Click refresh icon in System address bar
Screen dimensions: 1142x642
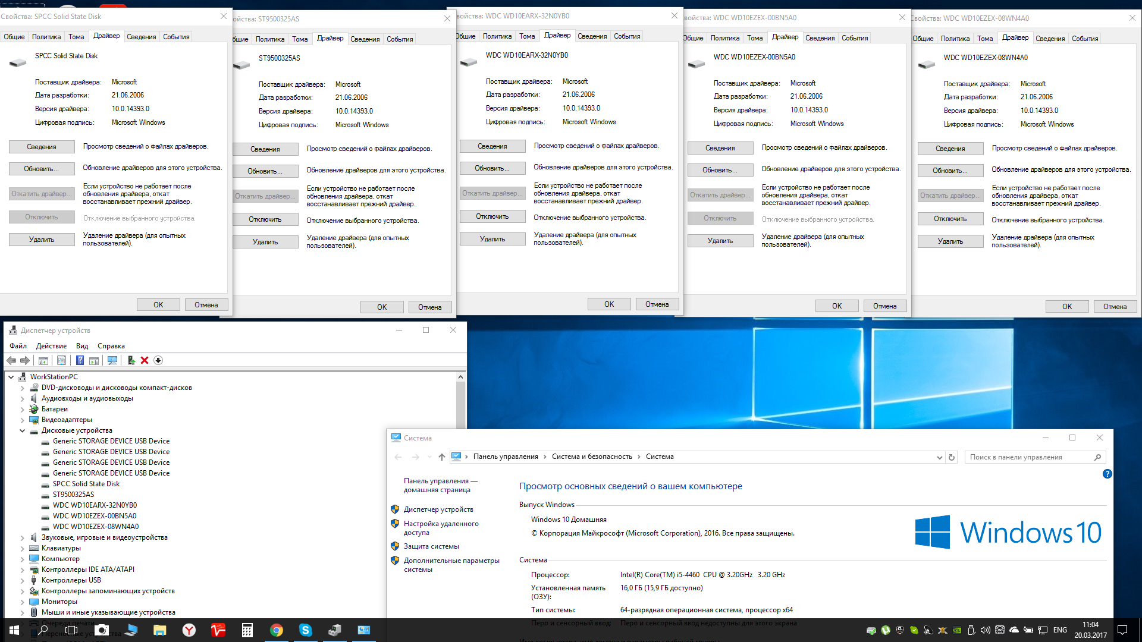point(952,457)
